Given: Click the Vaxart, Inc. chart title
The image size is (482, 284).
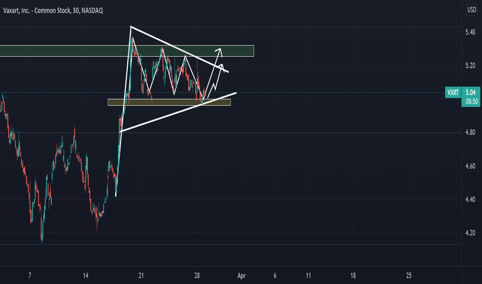Looking at the screenshot, I should click(x=53, y=11).
